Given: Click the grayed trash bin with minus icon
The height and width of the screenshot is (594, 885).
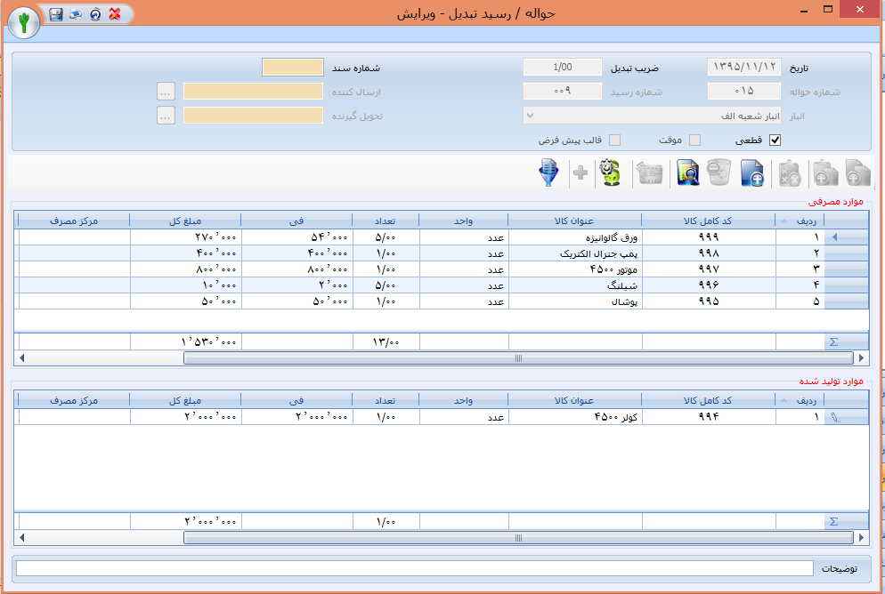Looking at the screenshot, I should pyautogui.click(x=719, y=173).
